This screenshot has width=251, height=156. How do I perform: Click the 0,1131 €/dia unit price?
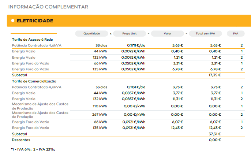[136, 87]
